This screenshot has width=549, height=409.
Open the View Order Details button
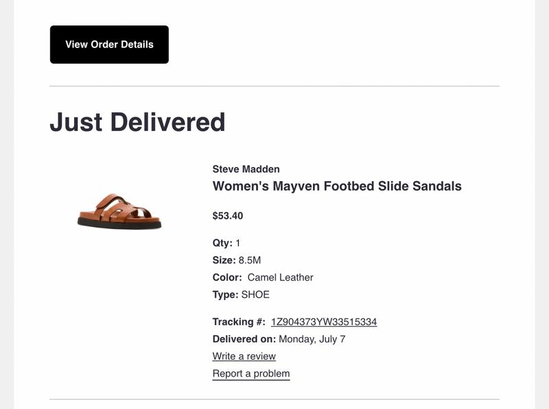click(x=109, y=45)
